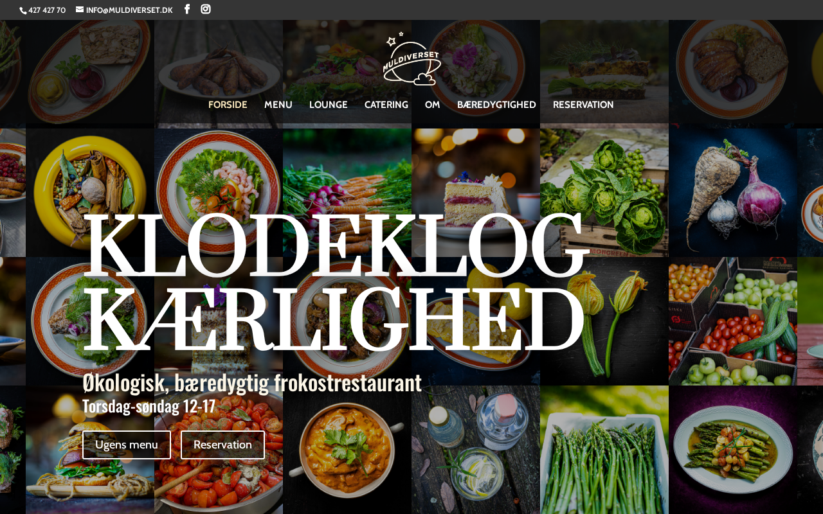Open the Facebook icon link
Viewport: 823px width, 514px height.
[187, 9]
